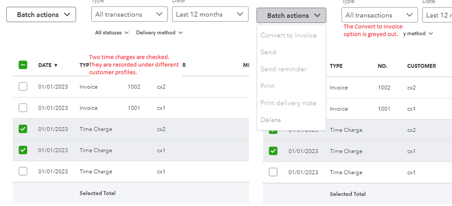
Task: Open the Last 12 months date dropdown
Action: [210, 14]
